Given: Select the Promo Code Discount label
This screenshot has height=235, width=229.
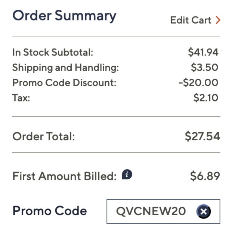Looking at the screenshot, I should point(64,82).
